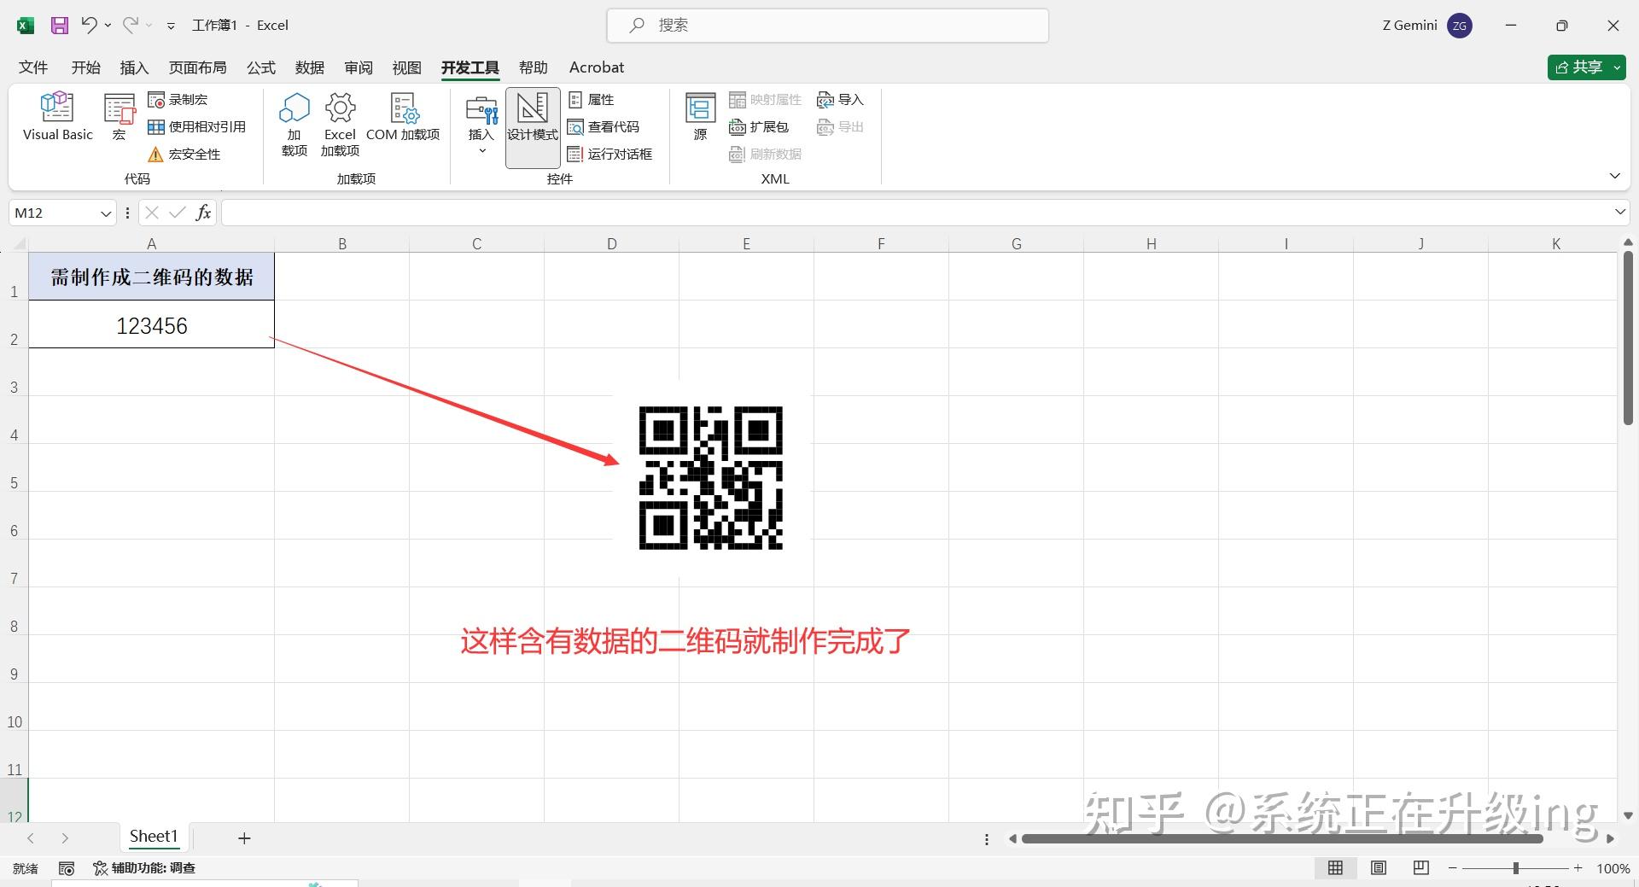Open the Name Box dropdown

coord(106,213)
